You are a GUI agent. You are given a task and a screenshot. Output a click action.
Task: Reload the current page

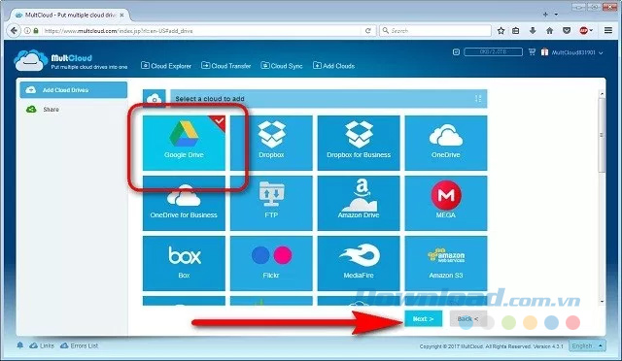click(x=368, y=30)
